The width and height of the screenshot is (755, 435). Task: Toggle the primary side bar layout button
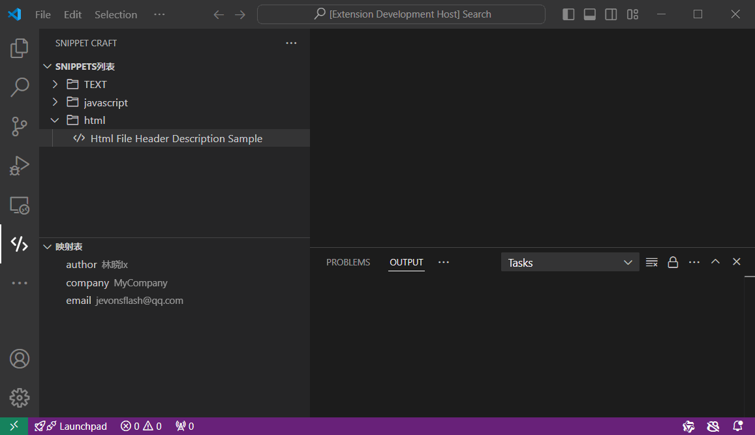click(568, 14)
